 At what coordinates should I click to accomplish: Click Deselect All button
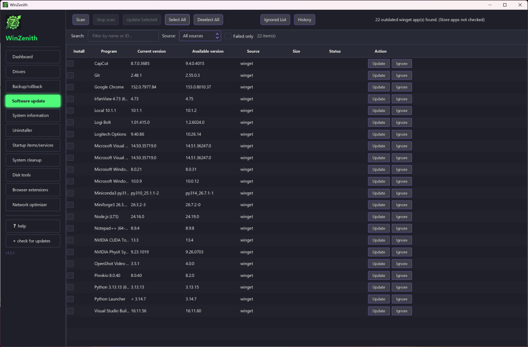pos(208,20)
